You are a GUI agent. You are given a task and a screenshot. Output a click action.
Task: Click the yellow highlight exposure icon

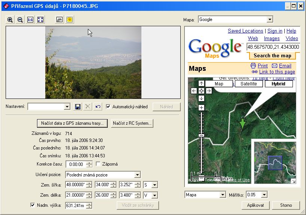(x=70, y=20)
